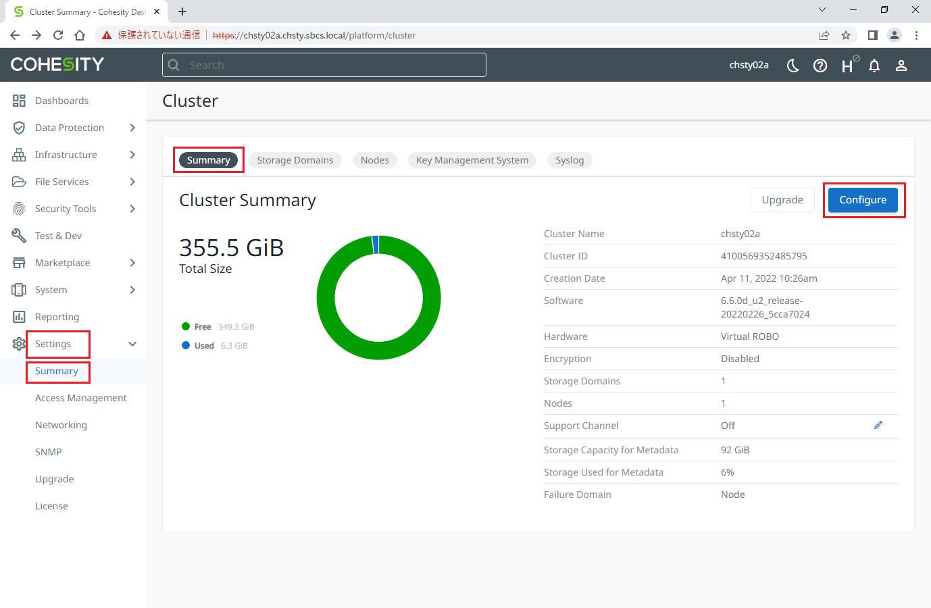Expand File Services submenu chevron

click(132, 182)
